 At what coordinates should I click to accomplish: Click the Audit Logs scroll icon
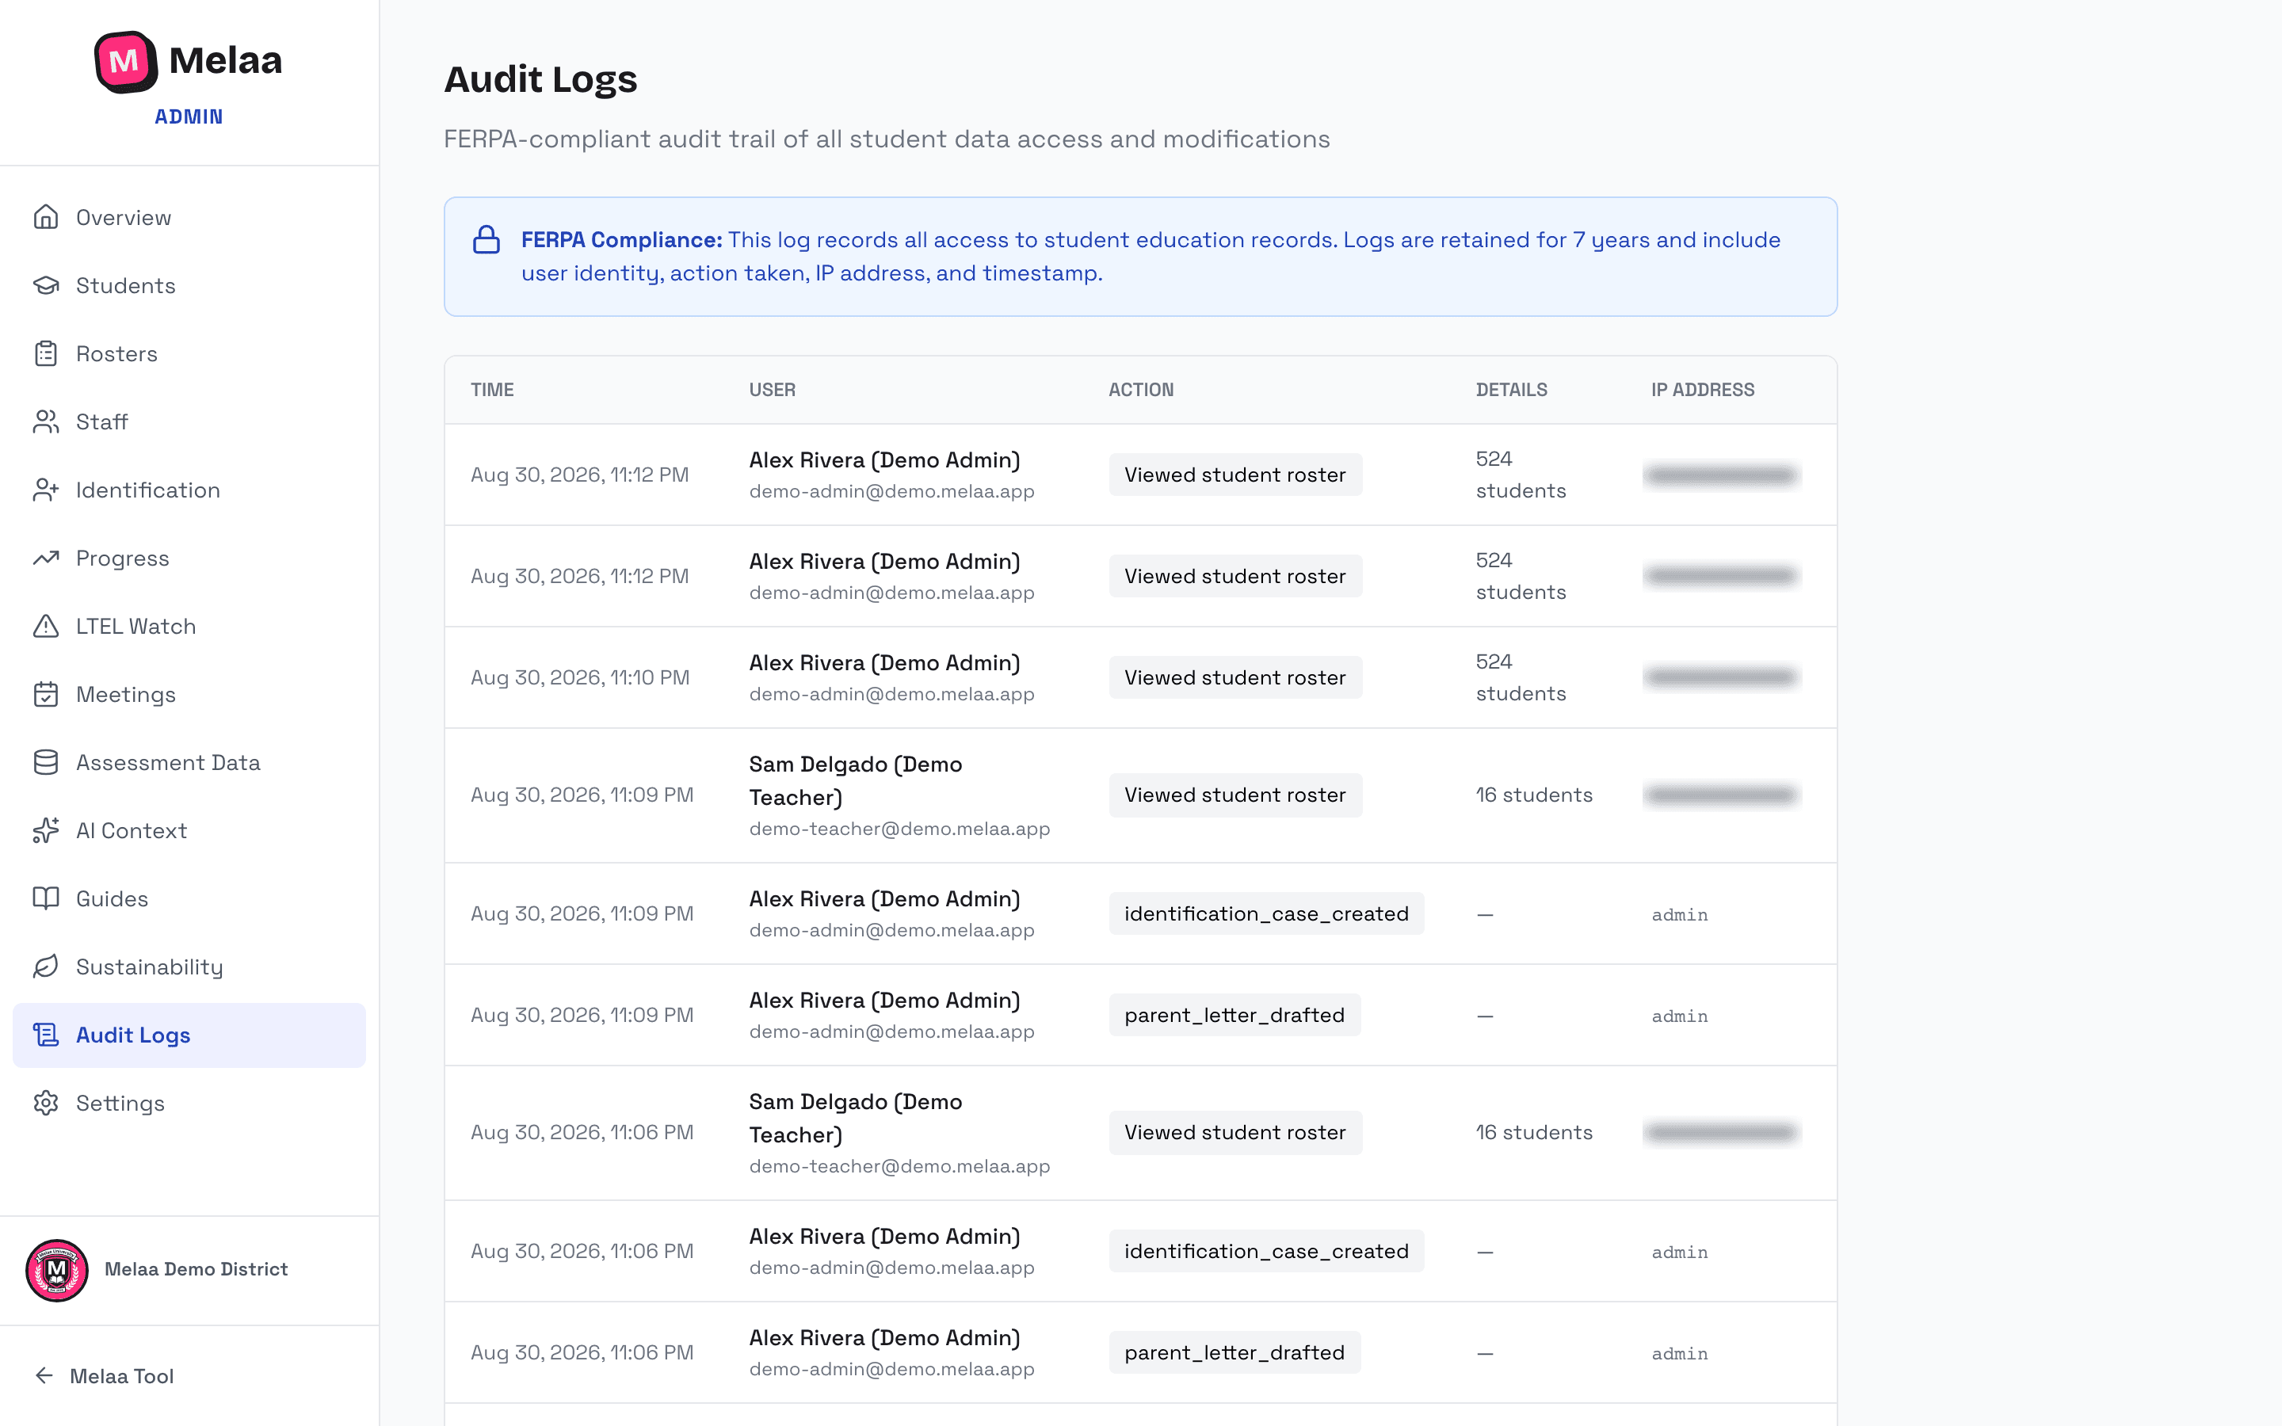point(45,1035)
